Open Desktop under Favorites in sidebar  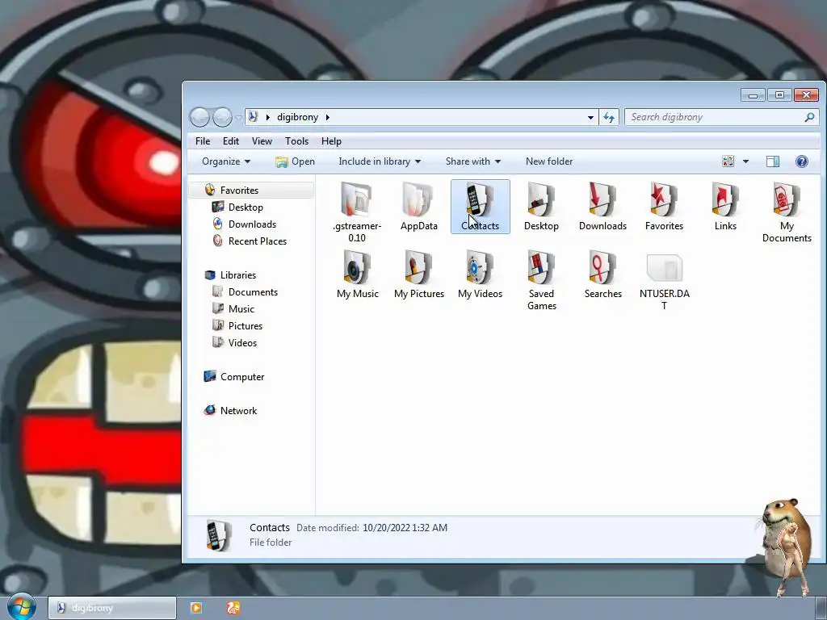tap(246, 207)
